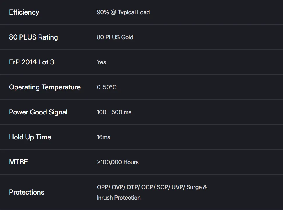283x210 pixels.
Task: Click the ErP 2014 Lot 3 label
Action: click(x=32, y=62)
